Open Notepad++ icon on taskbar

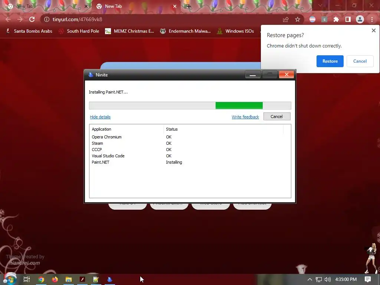pos(96,279)
